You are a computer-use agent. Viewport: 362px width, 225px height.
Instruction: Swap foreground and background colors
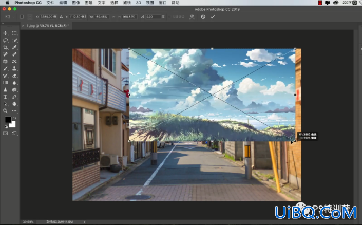pos(15,118)
